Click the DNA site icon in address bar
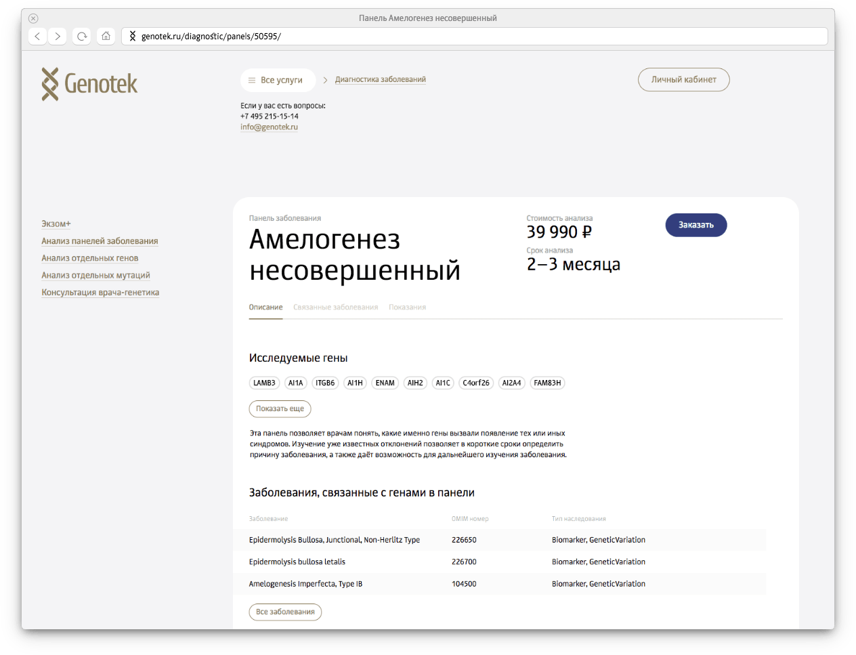This screenshot has height=655, width=856. point(133,36)
